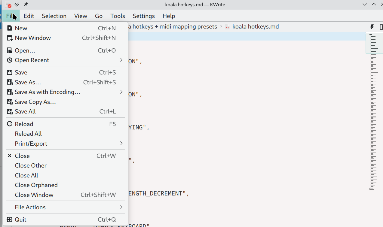Choose Save entry in File menu
The width and height of the screenshot is (383, 227).
tap(65, 72)
